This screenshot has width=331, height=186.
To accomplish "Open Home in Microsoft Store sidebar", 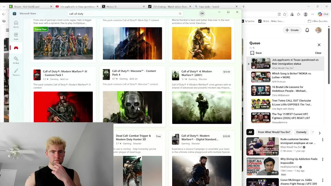I will [16, 24].
